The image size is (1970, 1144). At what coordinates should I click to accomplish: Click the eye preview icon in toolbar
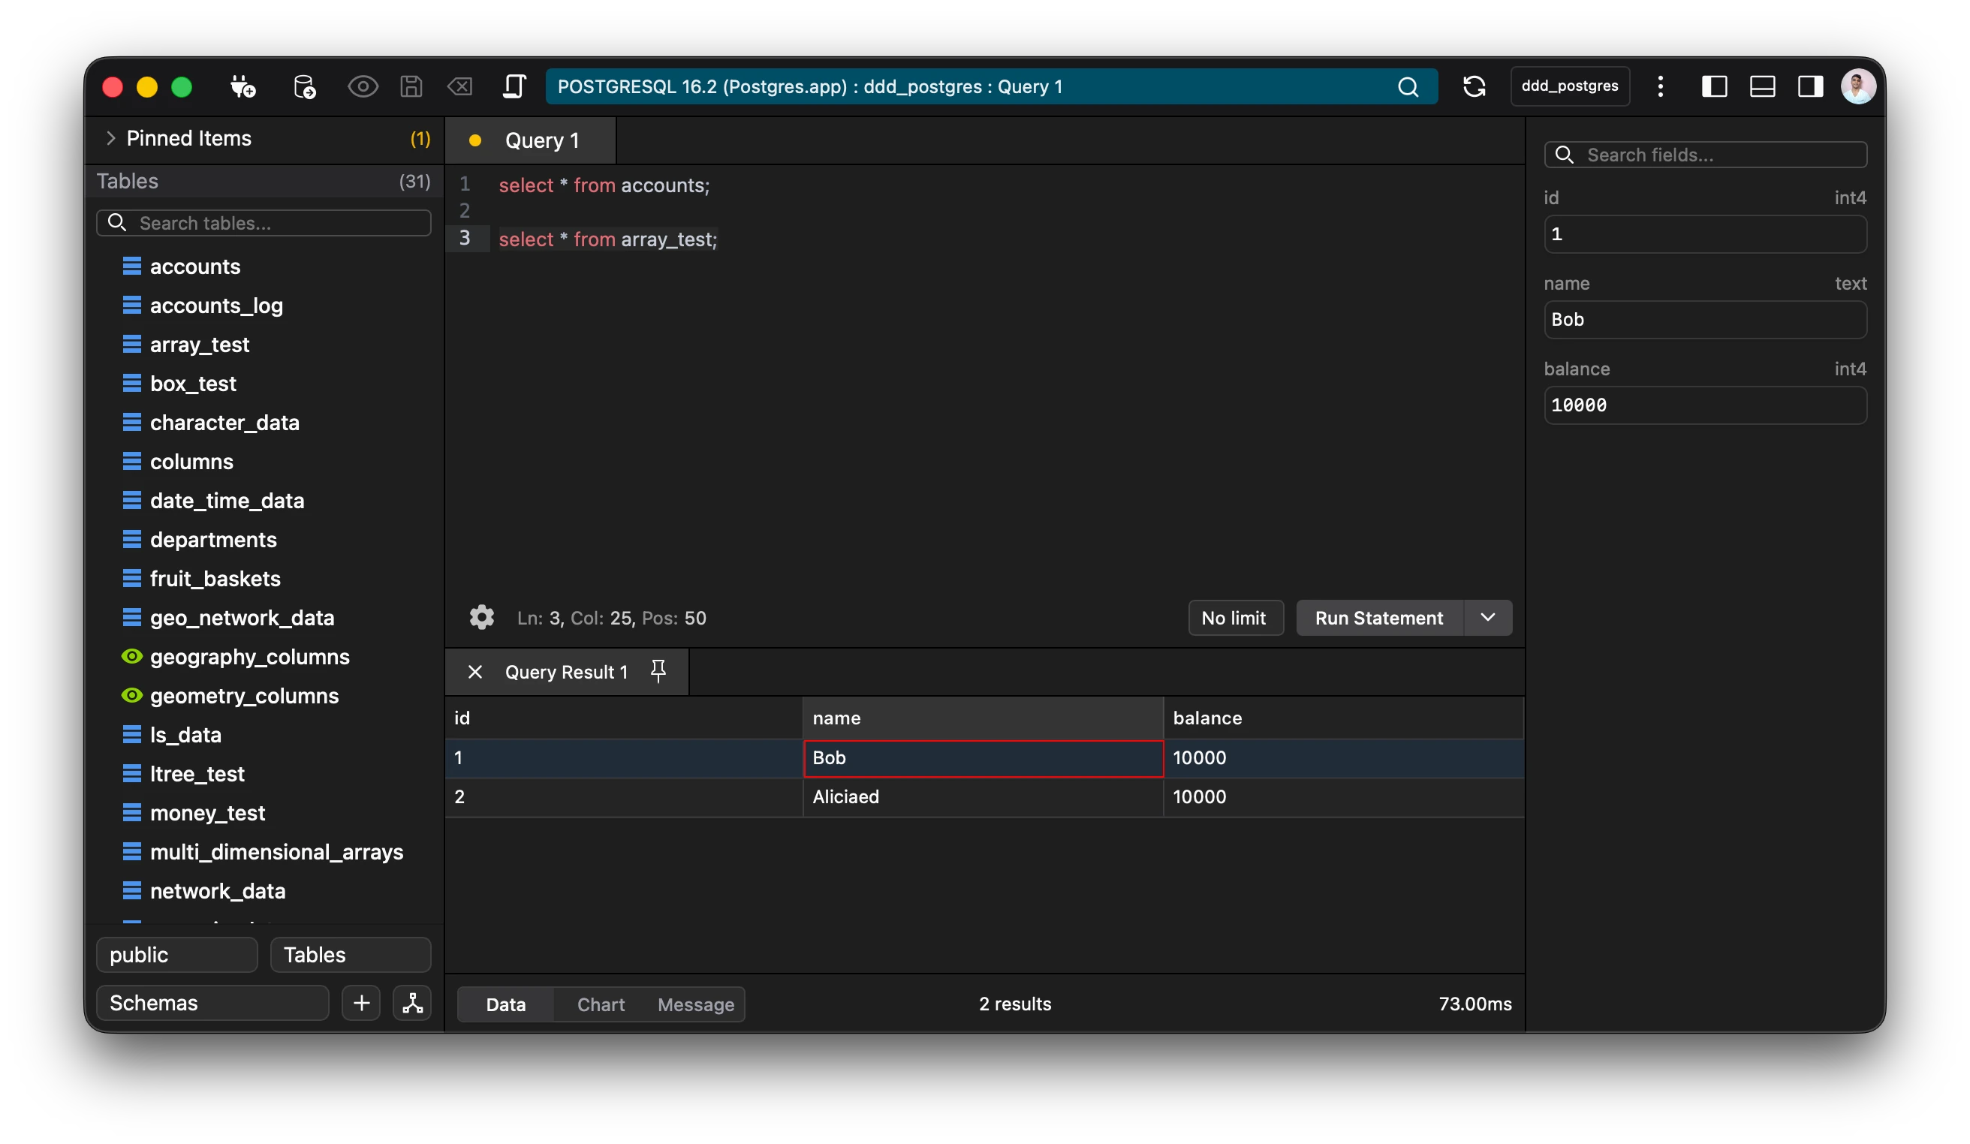(362, 86)
